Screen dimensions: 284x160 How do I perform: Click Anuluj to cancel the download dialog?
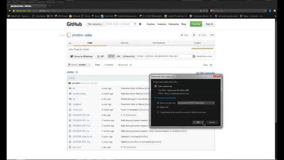click(x=212, y=123)
